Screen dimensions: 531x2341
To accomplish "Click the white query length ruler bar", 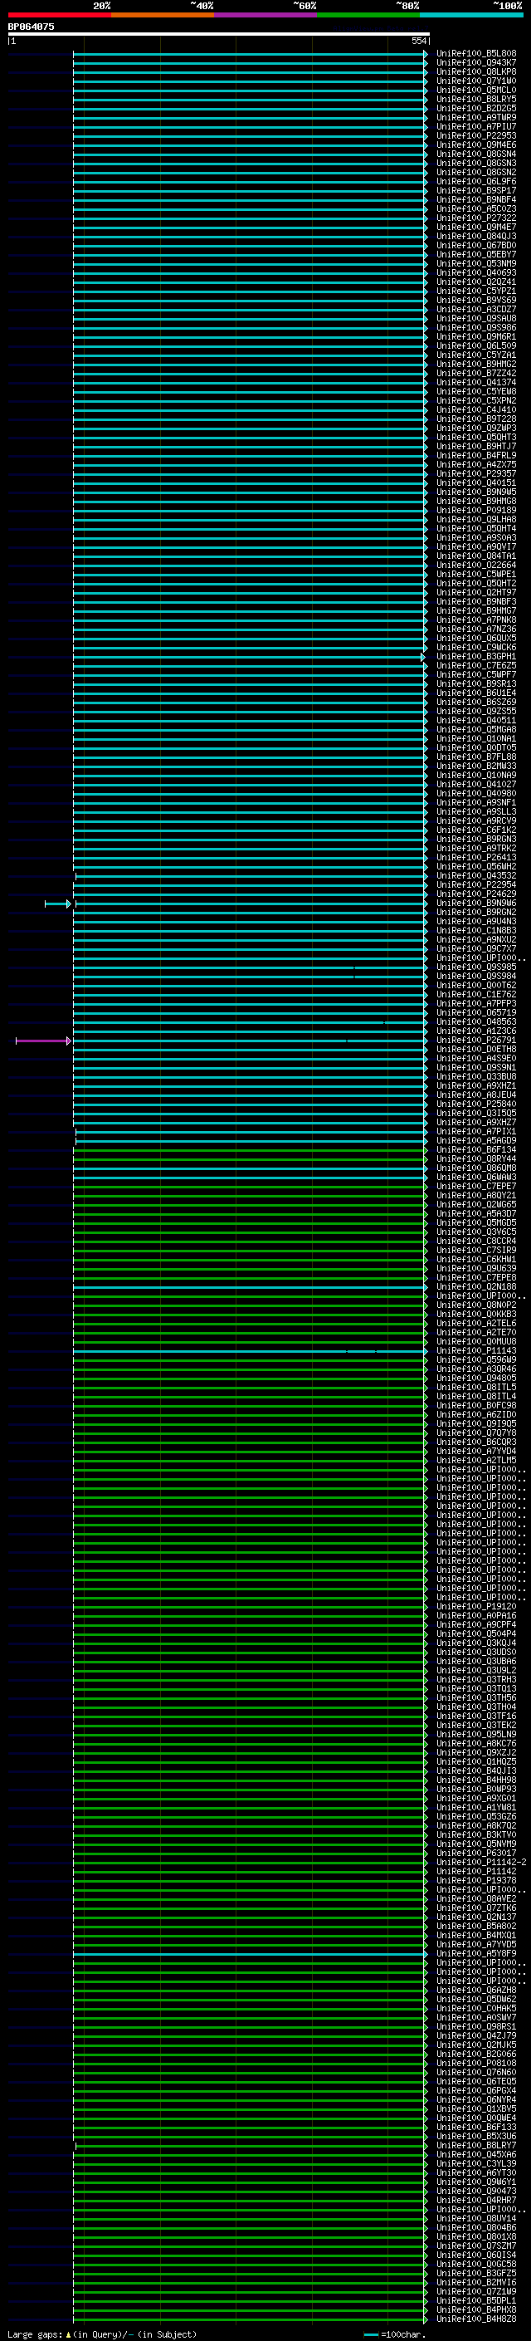I will tap(219, 33).
